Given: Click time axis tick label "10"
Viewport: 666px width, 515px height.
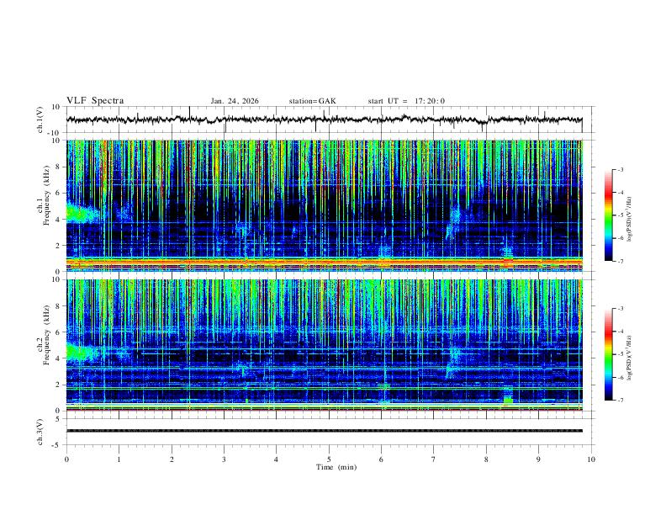Looking at the screenshot, I should point(591,459).
